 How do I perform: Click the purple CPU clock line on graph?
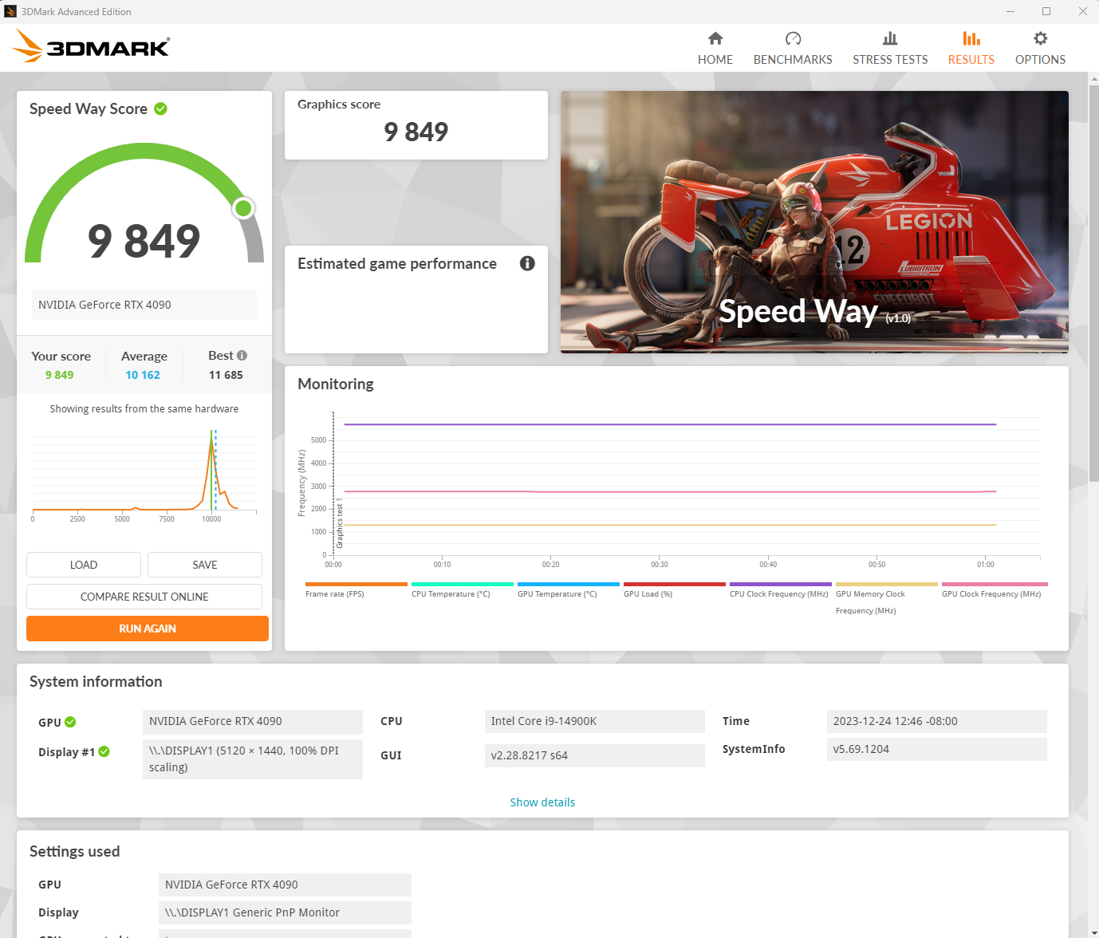(x=670, y=424)
